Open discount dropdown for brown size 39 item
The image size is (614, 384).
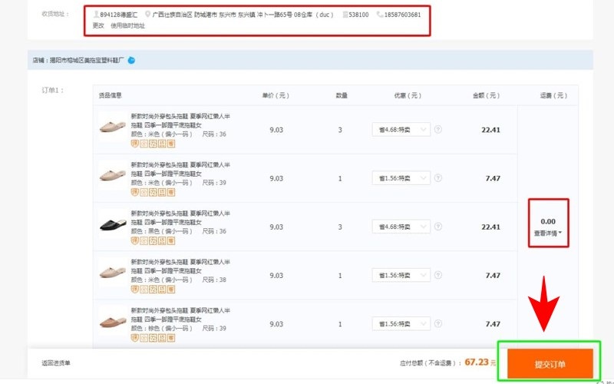[401, 324]
